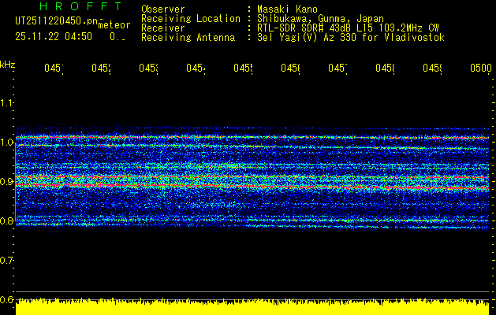Click the 0500 time axis label
The width and height of the screenshot is (496, 315).
click(x=481, y=68)
